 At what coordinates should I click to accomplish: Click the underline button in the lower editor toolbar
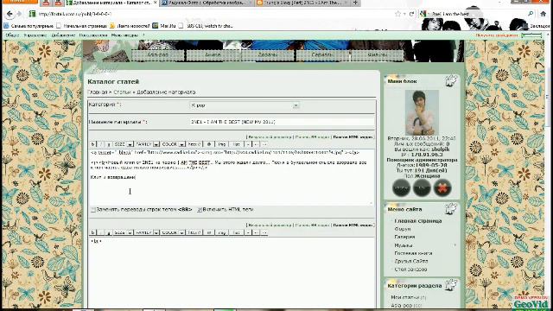coord(109,232)
